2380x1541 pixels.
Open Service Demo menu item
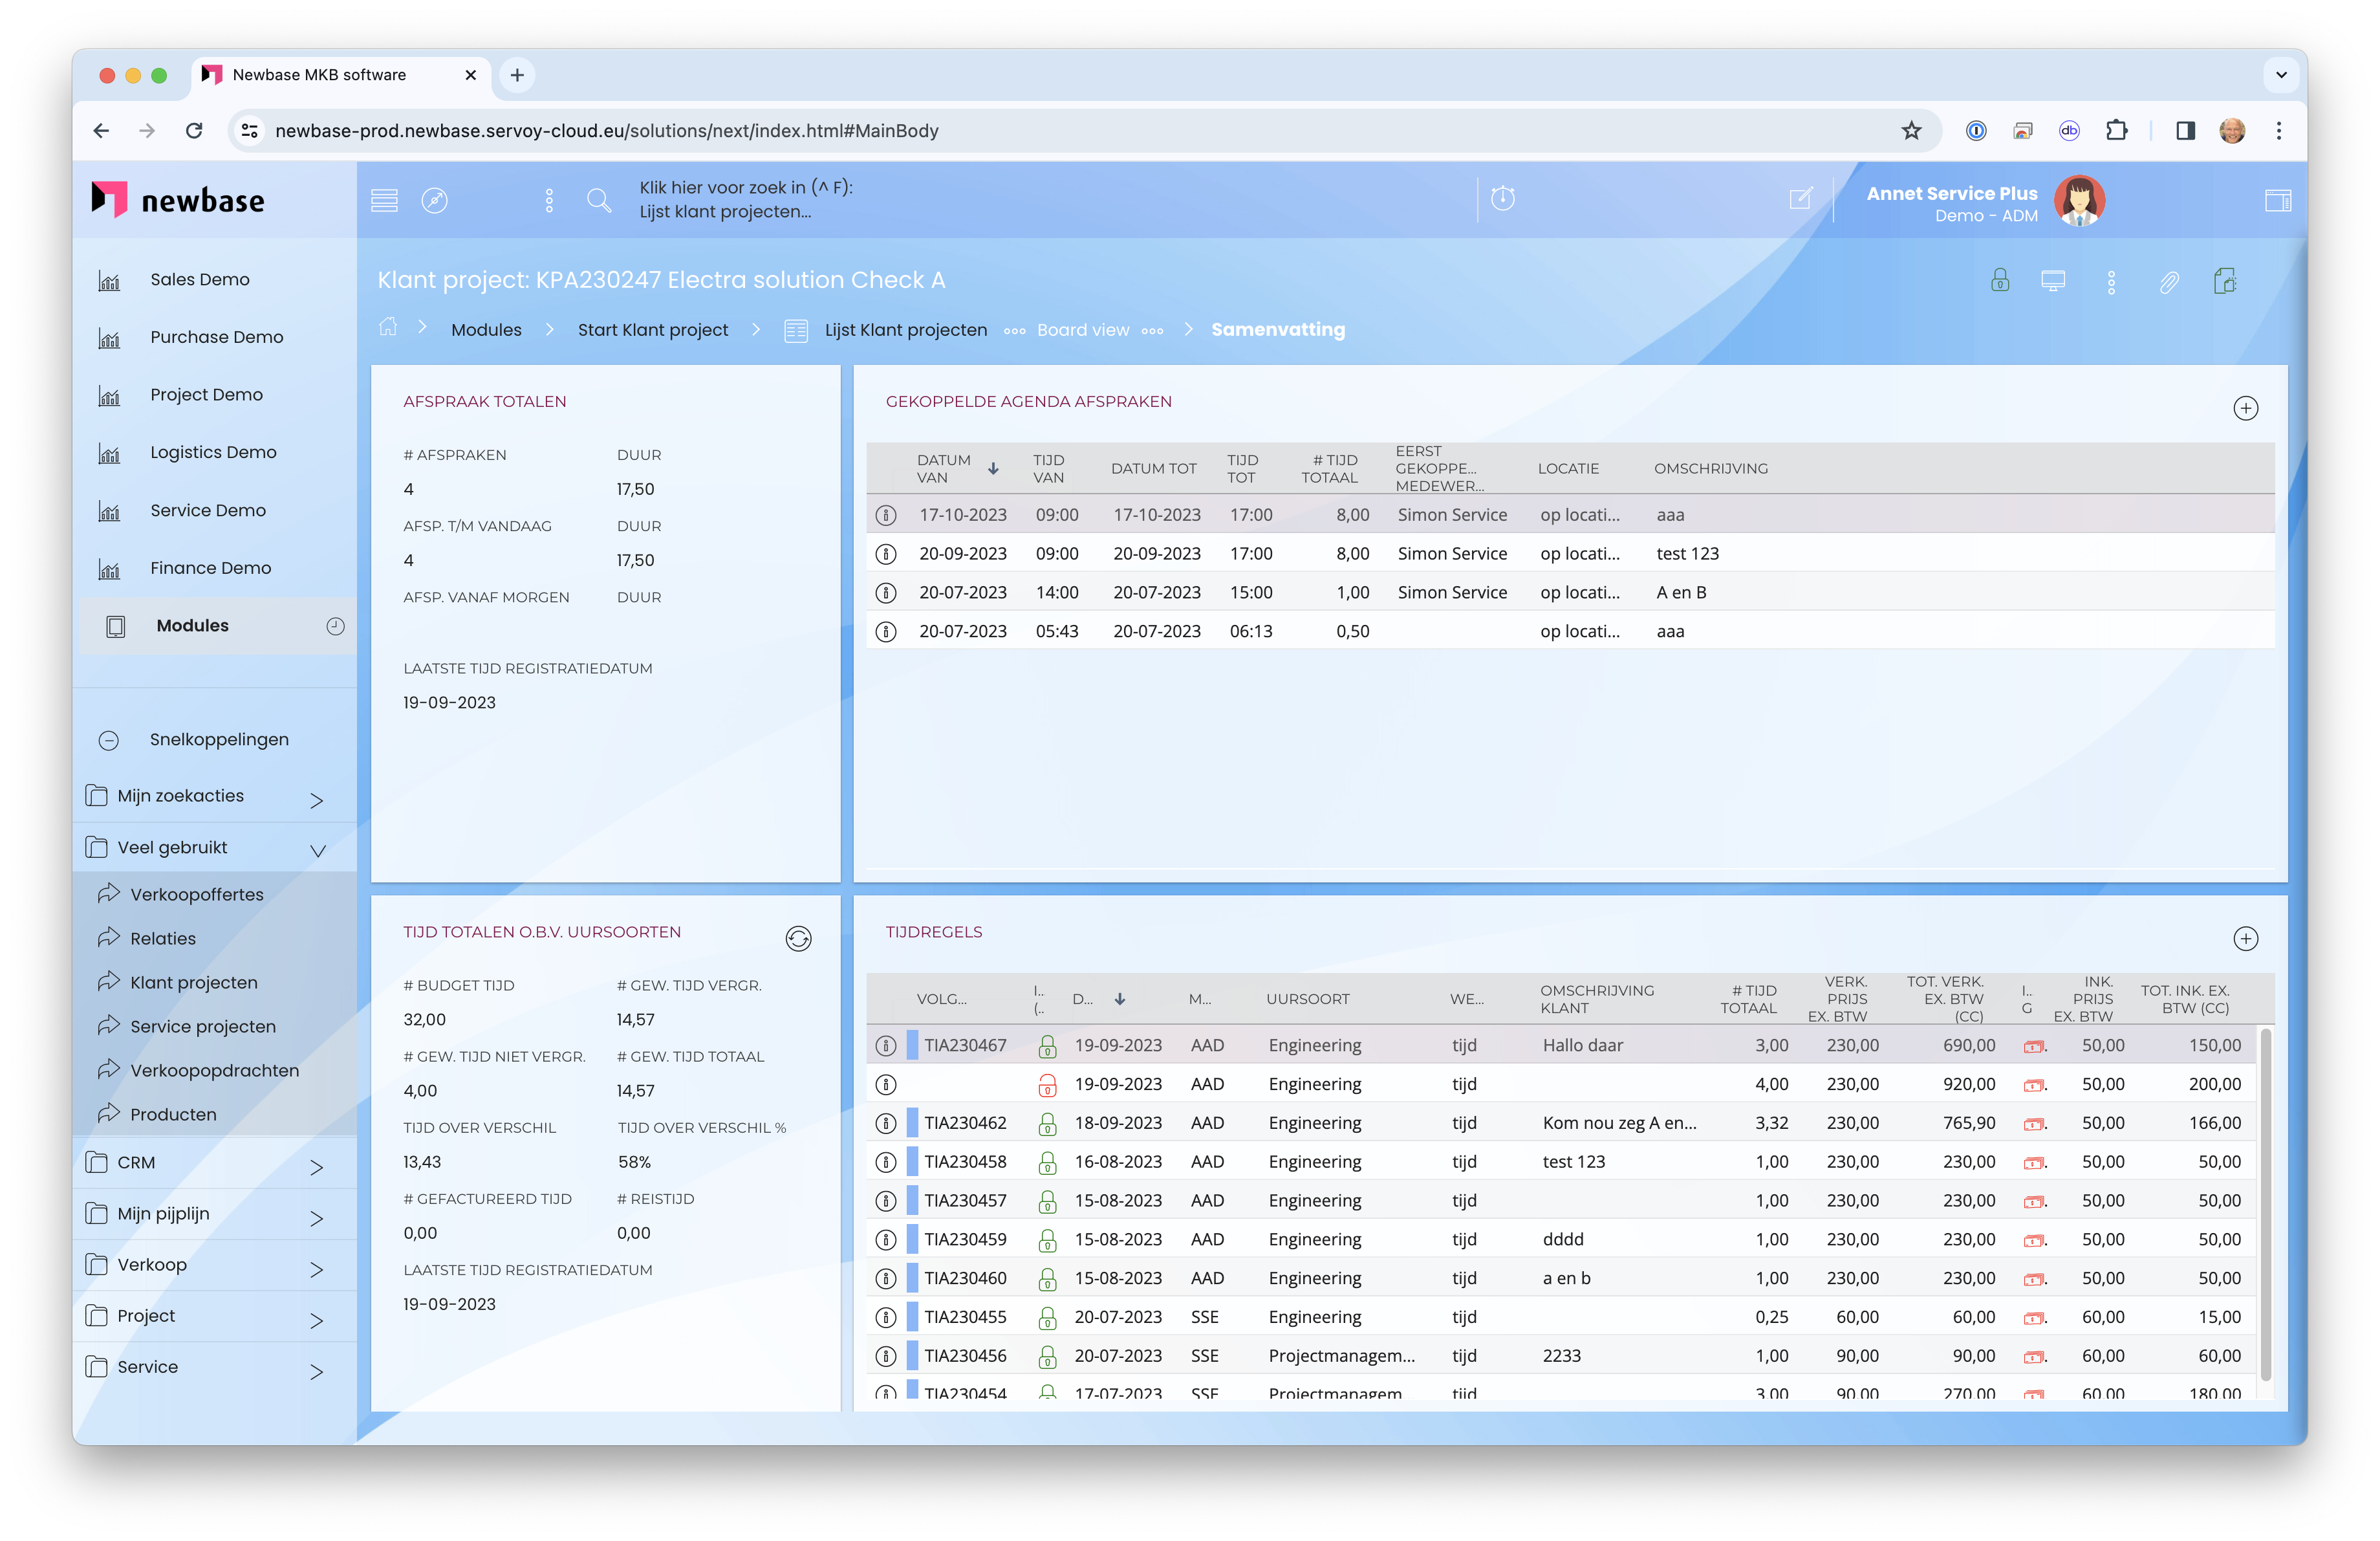(x=208, y=510)
